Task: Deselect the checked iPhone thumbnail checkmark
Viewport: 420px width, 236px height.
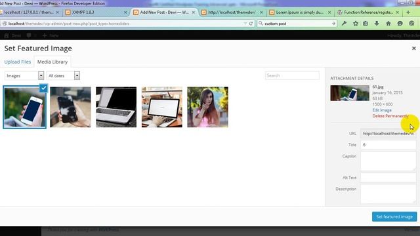Action: 44,88
